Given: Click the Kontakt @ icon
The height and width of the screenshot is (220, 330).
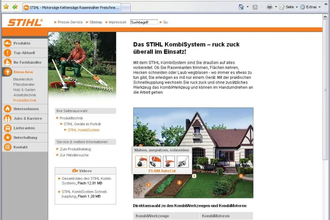Looking at the screenshot, I should (x=7, y=147).
